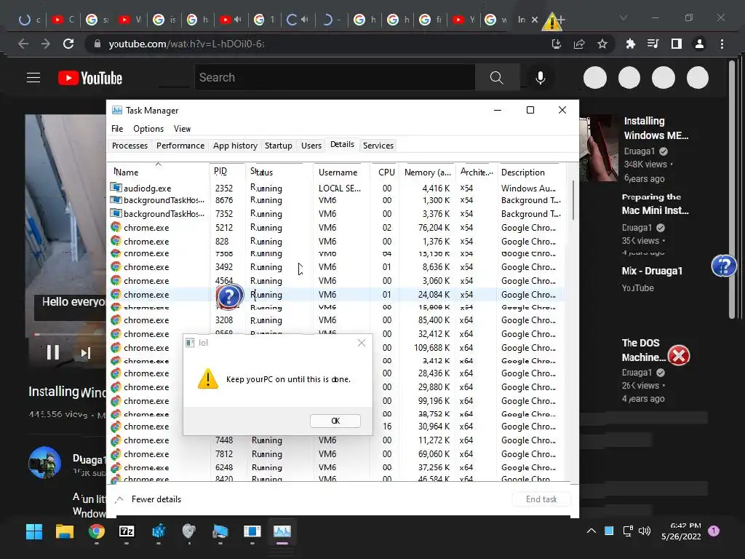Go back in browser history

(23, 44)
